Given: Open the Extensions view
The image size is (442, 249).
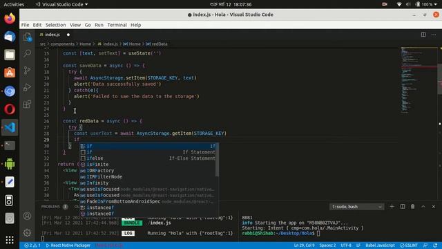Looking at the screenshot, I should [28, 104].
